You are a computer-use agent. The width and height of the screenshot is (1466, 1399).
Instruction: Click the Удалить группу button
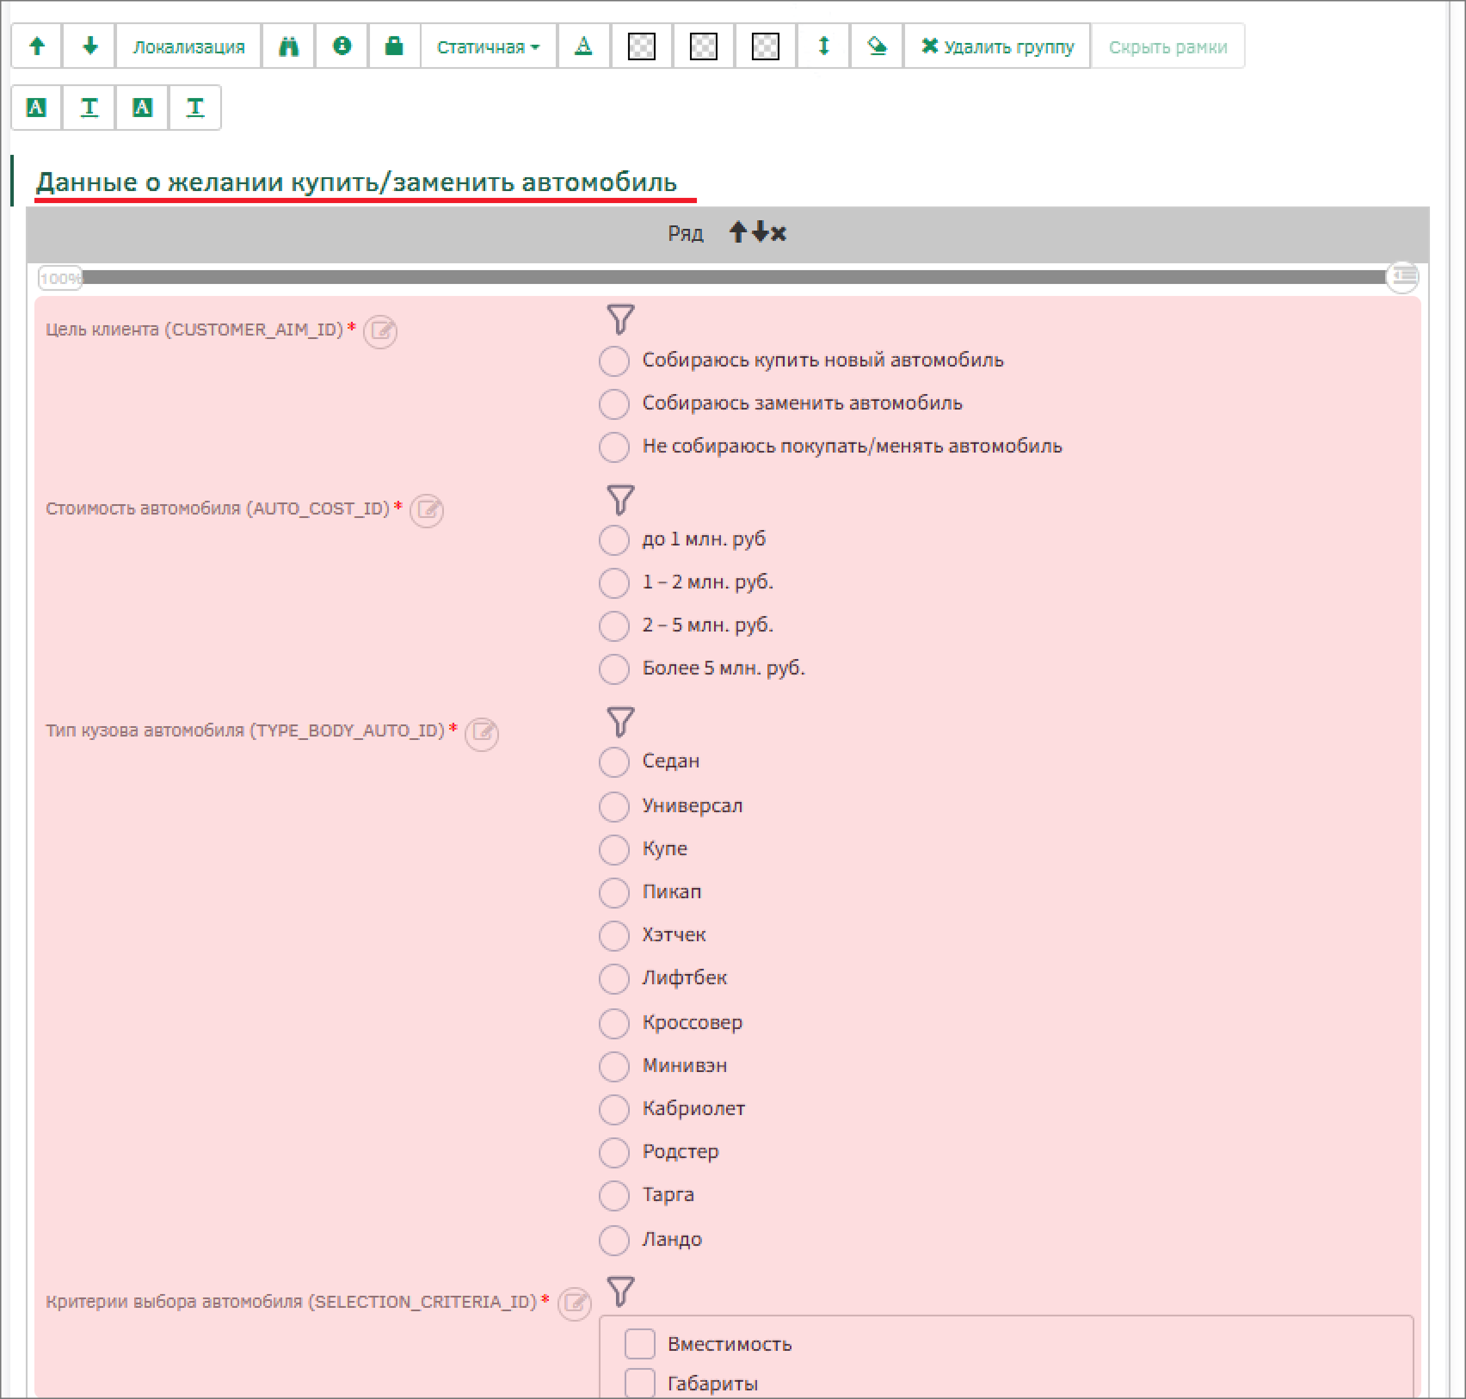[x=997, y=46]
